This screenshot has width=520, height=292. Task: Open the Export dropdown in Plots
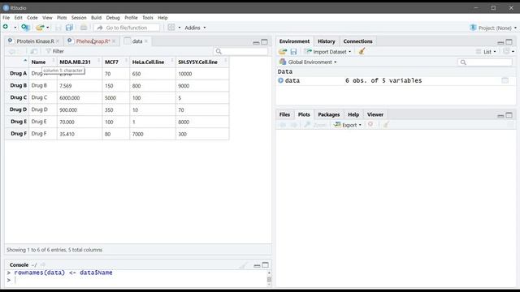coord(348,125)
